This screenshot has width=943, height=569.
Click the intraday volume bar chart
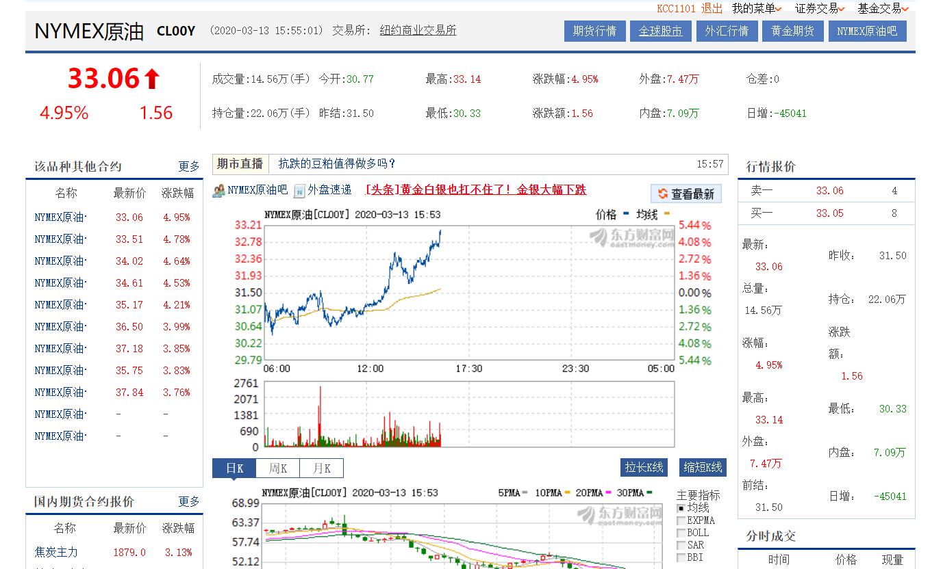(469, 414)
